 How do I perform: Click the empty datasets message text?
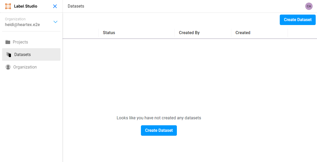coord(159,118)
